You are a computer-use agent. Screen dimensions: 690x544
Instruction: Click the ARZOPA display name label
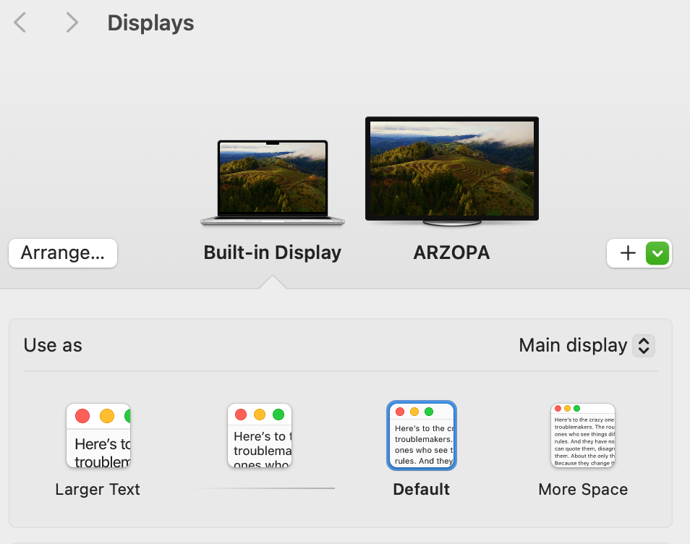coord(452,252)
